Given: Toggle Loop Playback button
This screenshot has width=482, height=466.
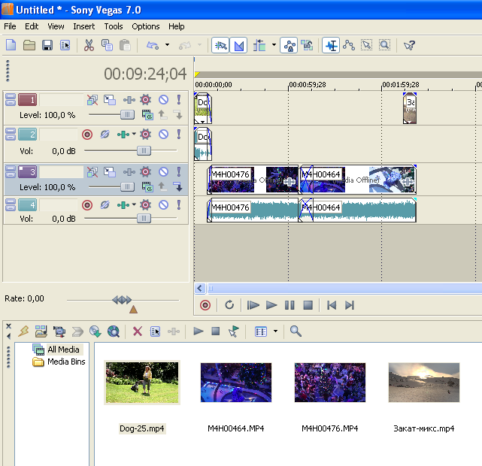Looking at the screenshot, I should click(x=229, y=305).
